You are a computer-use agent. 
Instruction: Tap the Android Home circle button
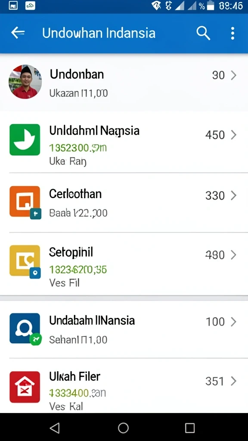(x=123, y=428)
